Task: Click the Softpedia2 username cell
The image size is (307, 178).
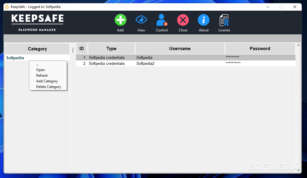Action: coord(145,63)
